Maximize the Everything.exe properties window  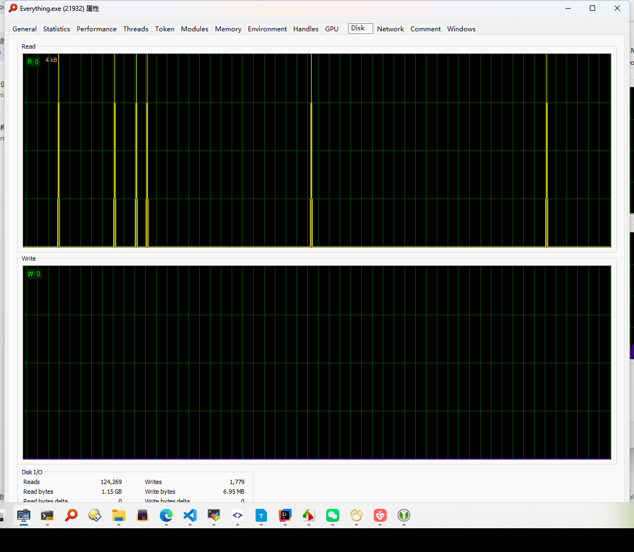tap(592, 8)
